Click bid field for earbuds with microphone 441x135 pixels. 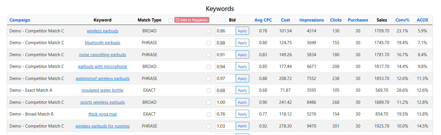[225, 66]
